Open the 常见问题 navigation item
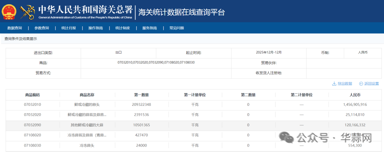The width and height of the screenshot is (384, 153). point(177,28)
